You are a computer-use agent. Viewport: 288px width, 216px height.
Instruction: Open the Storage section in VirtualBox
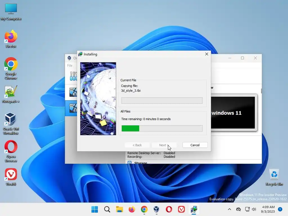pos(141,163)
